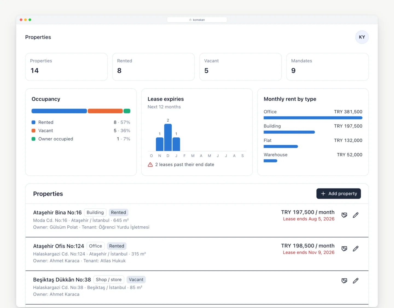Open handshake icon for Beşiktaş Dükkân No:38

pyautogui.click(x=344, y=281)
